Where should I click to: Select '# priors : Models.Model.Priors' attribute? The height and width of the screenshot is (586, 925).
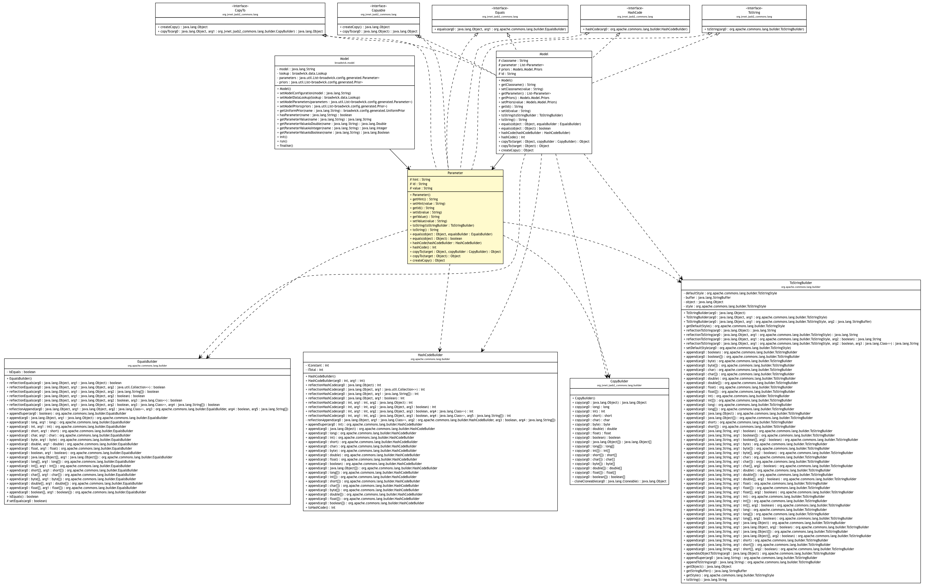(520, 69)
